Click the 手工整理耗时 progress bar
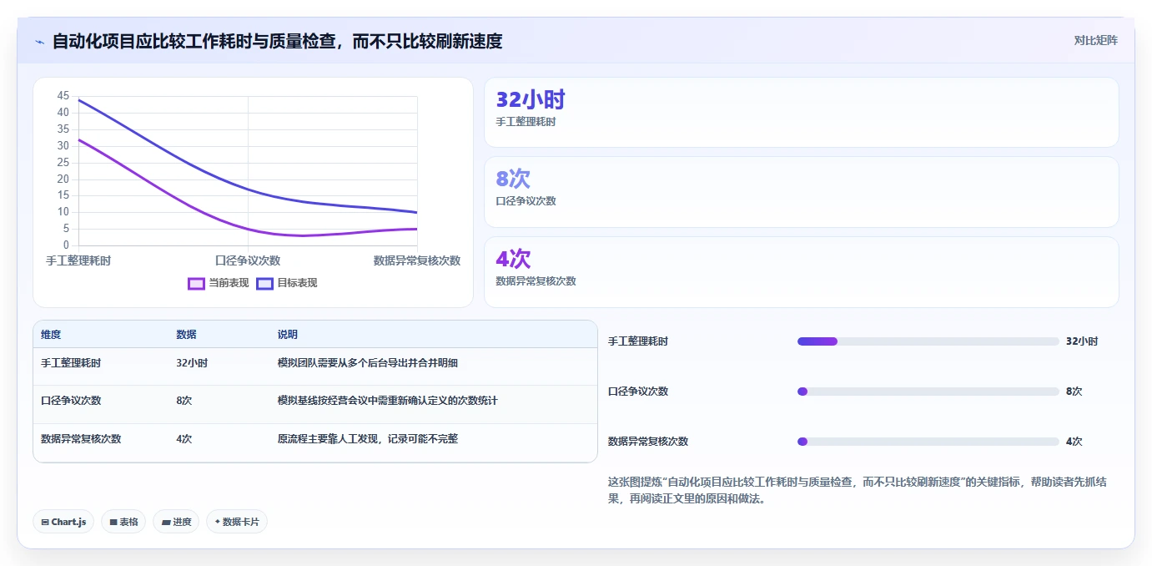This screenshot has height=566, width=1152. (928, 341)
